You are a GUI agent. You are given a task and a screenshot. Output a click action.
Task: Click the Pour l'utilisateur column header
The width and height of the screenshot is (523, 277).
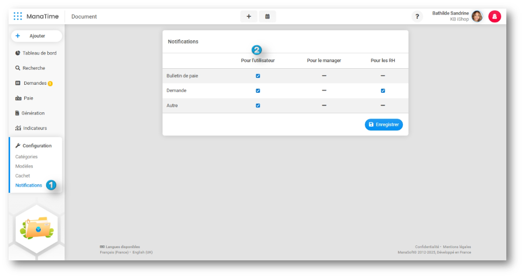pyautogui.click(x=258, y=61)
